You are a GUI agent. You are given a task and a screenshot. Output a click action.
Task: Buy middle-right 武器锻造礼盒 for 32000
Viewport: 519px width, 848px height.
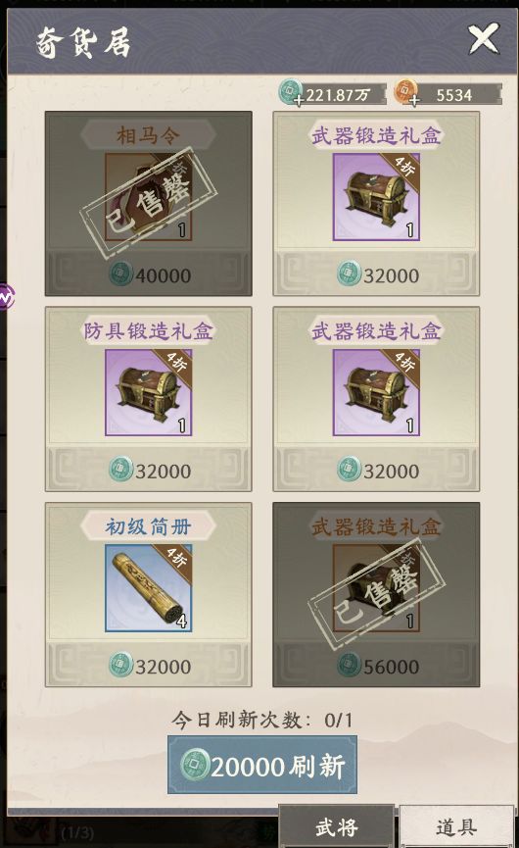376,471
